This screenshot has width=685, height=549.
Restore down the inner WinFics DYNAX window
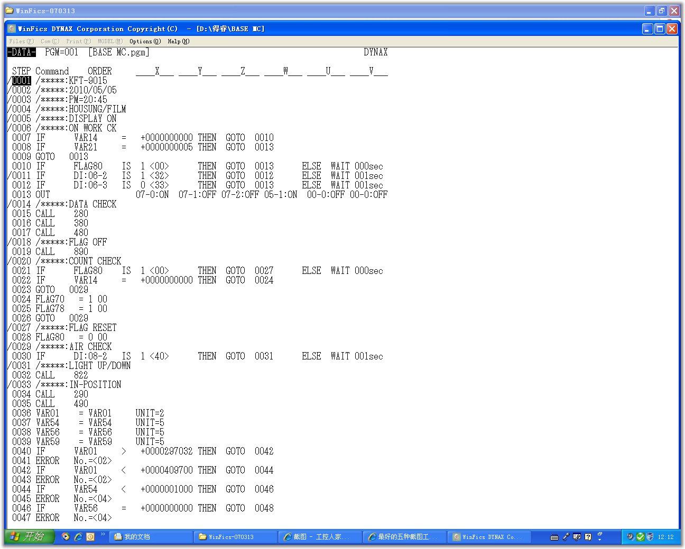click(x=660, y=29)
